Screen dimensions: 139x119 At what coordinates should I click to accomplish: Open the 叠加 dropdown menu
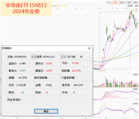(123, 2)
